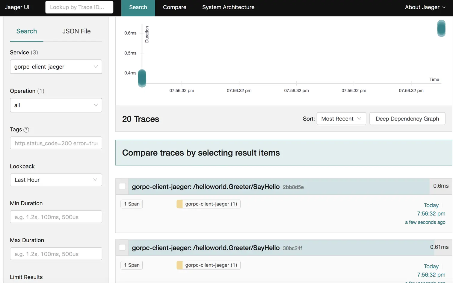
Task: Click the Tags help question-mark icon
Action: [x=26, y=130]
